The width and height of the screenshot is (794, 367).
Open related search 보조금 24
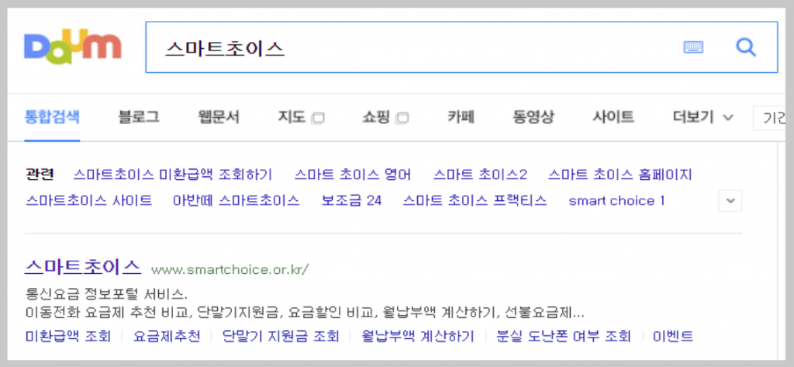point(351,201)
